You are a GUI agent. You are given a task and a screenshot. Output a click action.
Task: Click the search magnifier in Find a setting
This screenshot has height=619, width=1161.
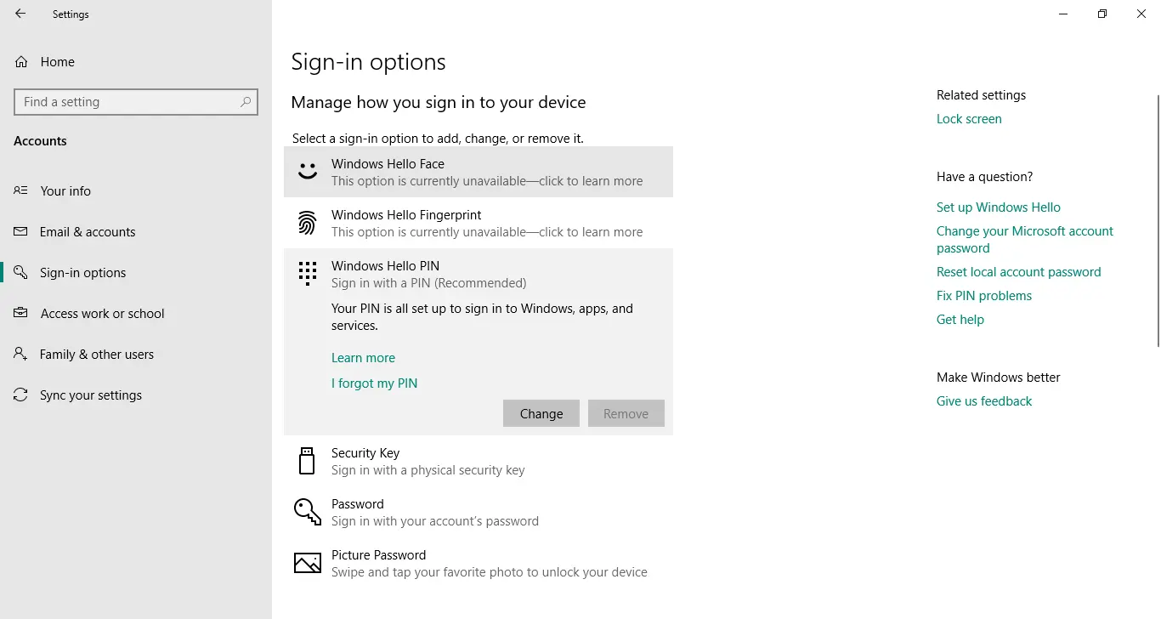coord(246,101)
